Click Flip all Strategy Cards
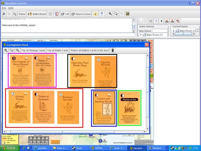 (33, 51)
